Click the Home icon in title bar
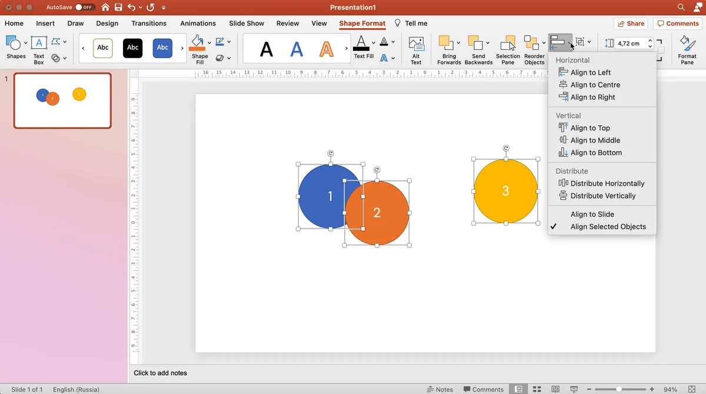This screenshot has width=706, height=394. click(105, 8)
